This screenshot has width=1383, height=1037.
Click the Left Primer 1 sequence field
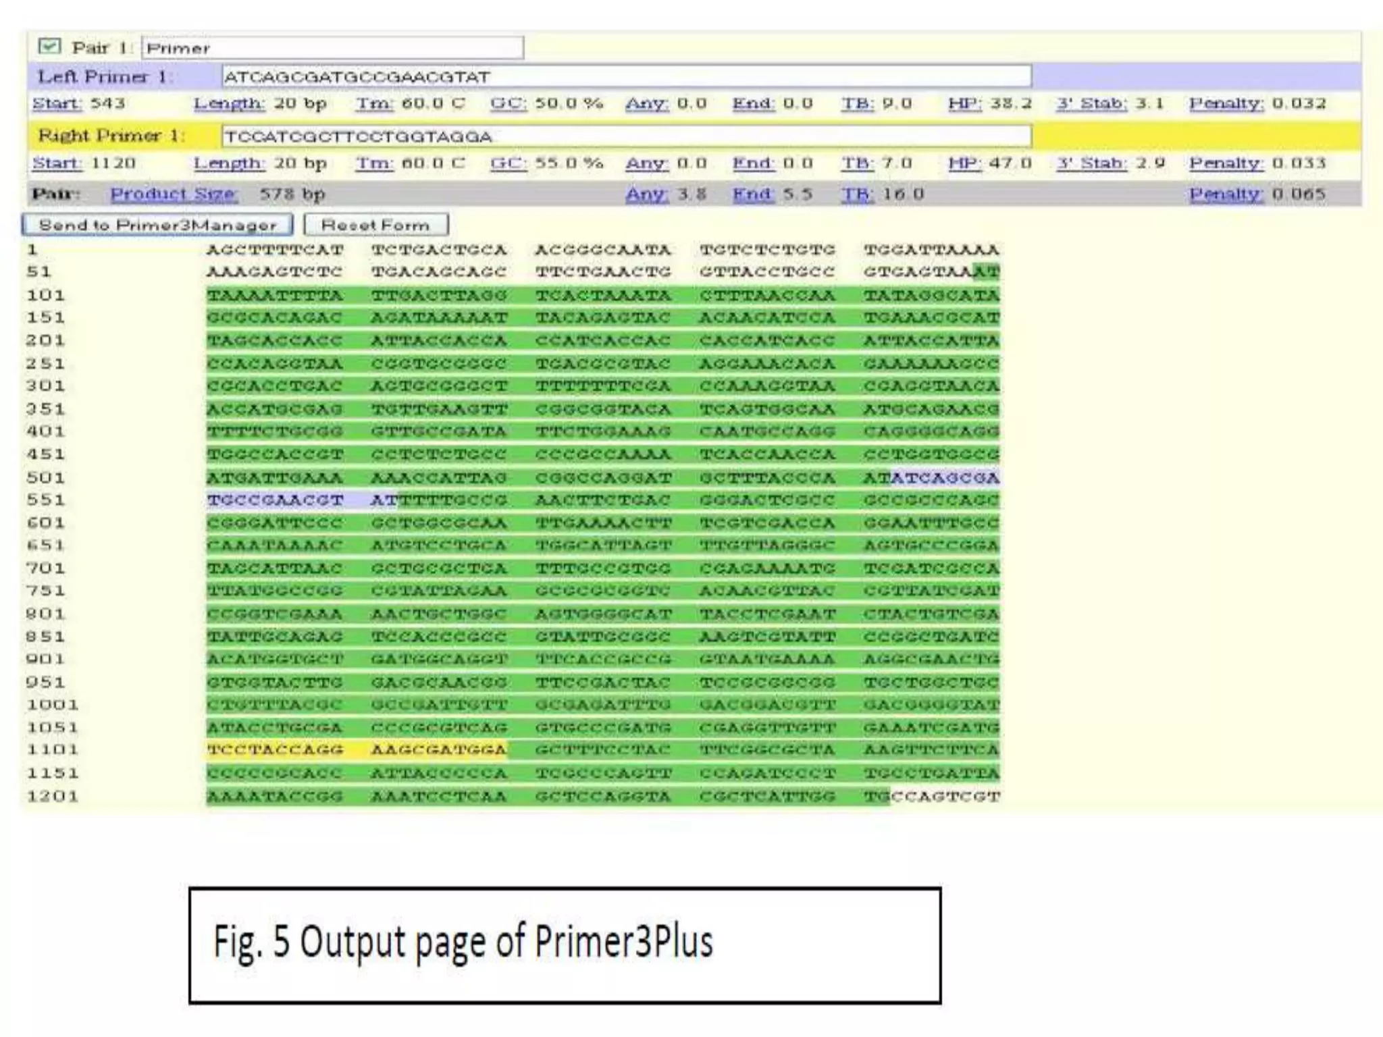coord(625,76)
